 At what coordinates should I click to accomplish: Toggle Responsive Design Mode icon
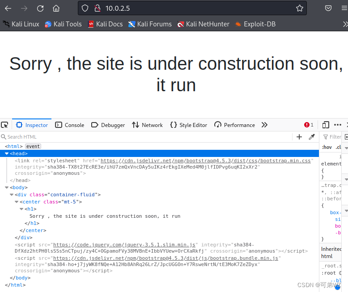326,125
